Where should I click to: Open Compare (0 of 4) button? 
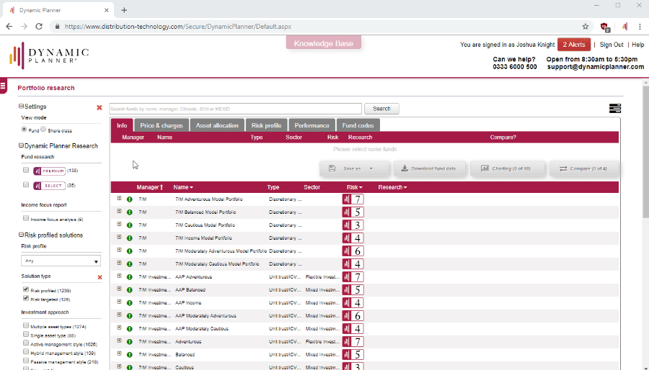point(584,168)
